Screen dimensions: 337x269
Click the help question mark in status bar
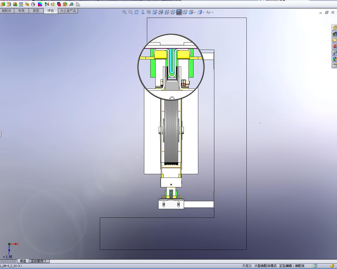tap(315, 266)
